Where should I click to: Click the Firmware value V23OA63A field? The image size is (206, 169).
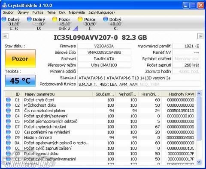(104, 46)
